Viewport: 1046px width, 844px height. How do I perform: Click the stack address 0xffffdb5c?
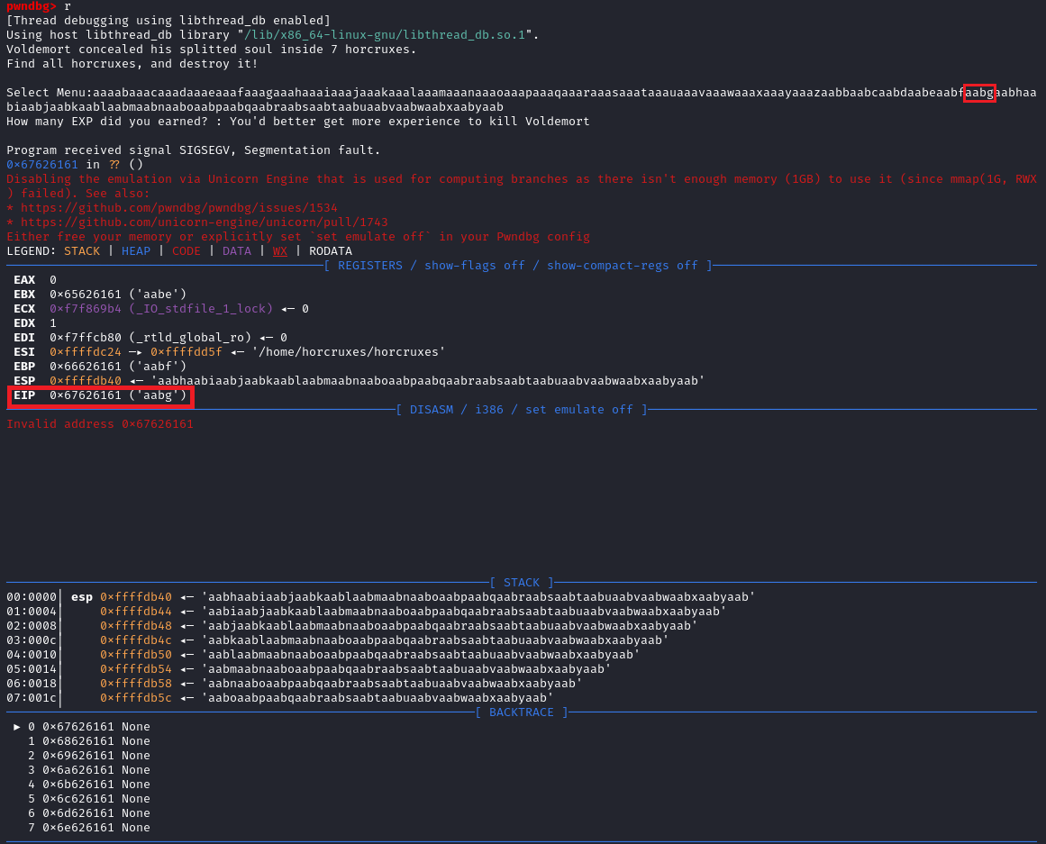(x=136, y=698)
